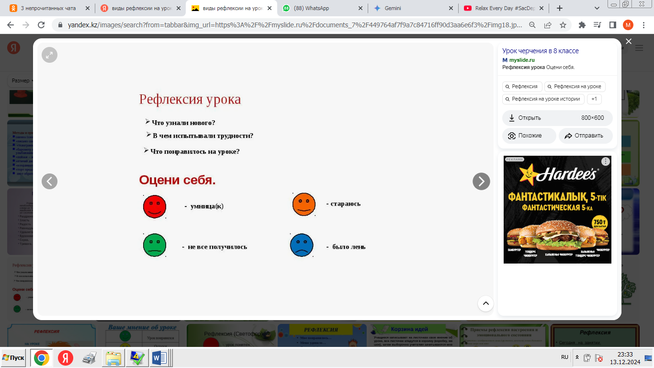Open the Chrome extensions puzzle icon
The image size is (654, 368).
(582, 25)
